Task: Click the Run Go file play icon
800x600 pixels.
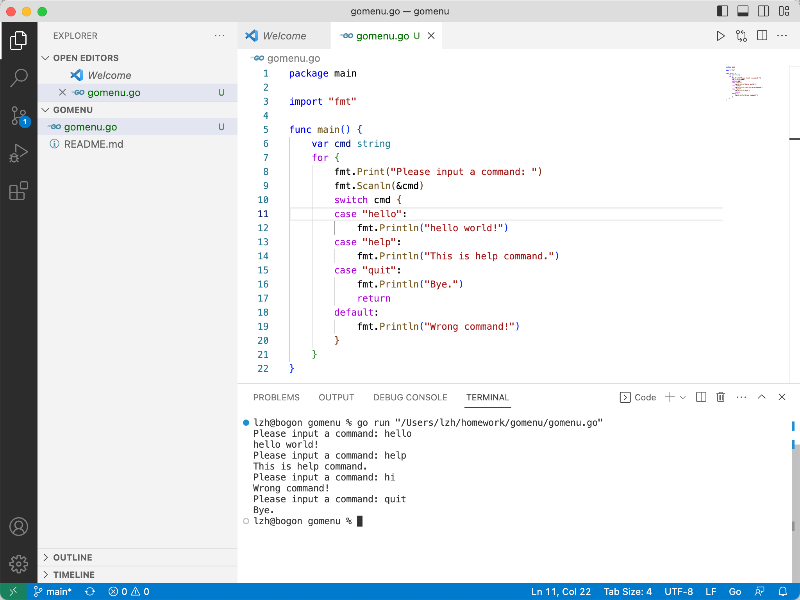Action: (x=721, y=36)
